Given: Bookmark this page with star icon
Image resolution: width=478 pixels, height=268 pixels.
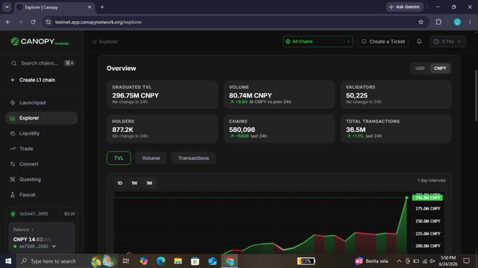Looking at the screenshot, I should click(x=420, y=22).
